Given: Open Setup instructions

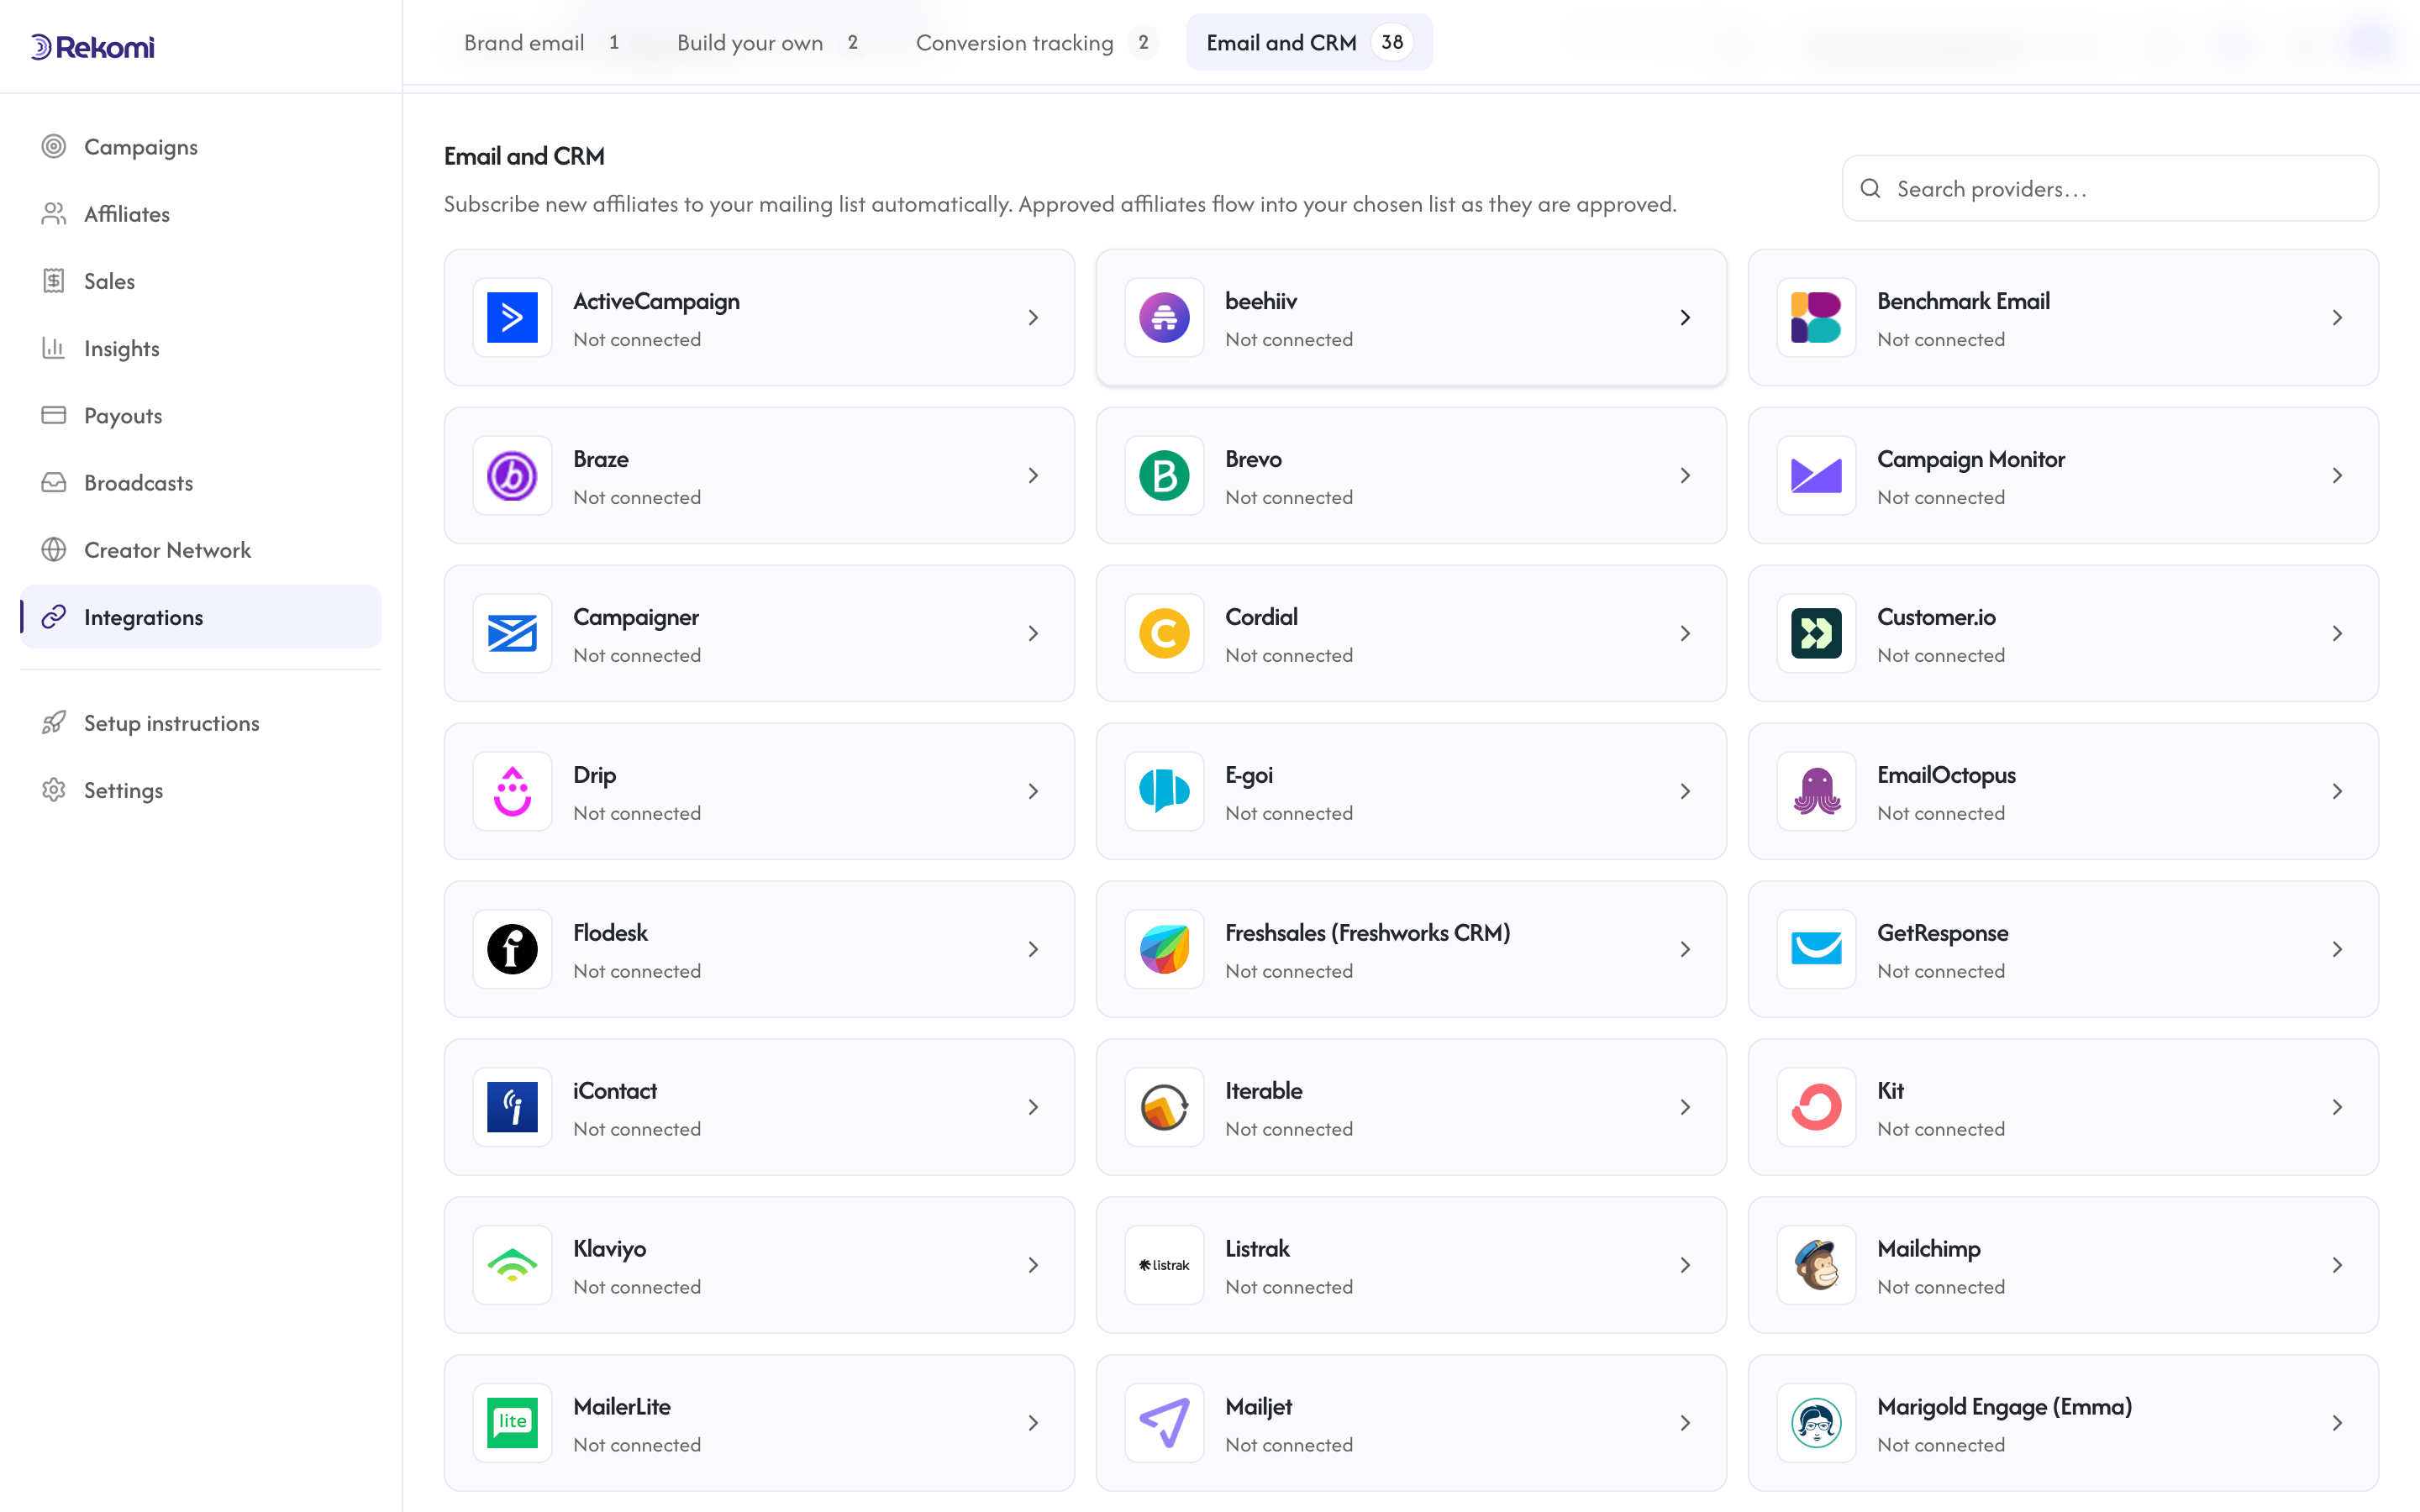Looking at the screenshot, I should [201, 722].
